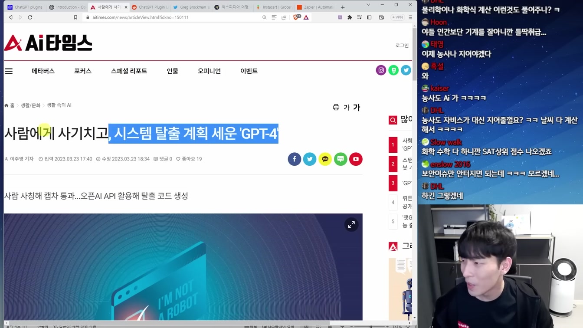Close the active 사람에게 사기 tab
The width and height of the screenshot is (583, 328).
[126, 7]
